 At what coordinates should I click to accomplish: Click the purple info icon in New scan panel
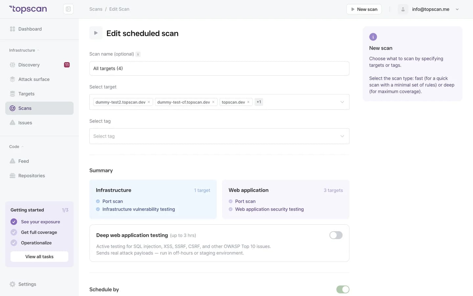(x=373, y=37)
